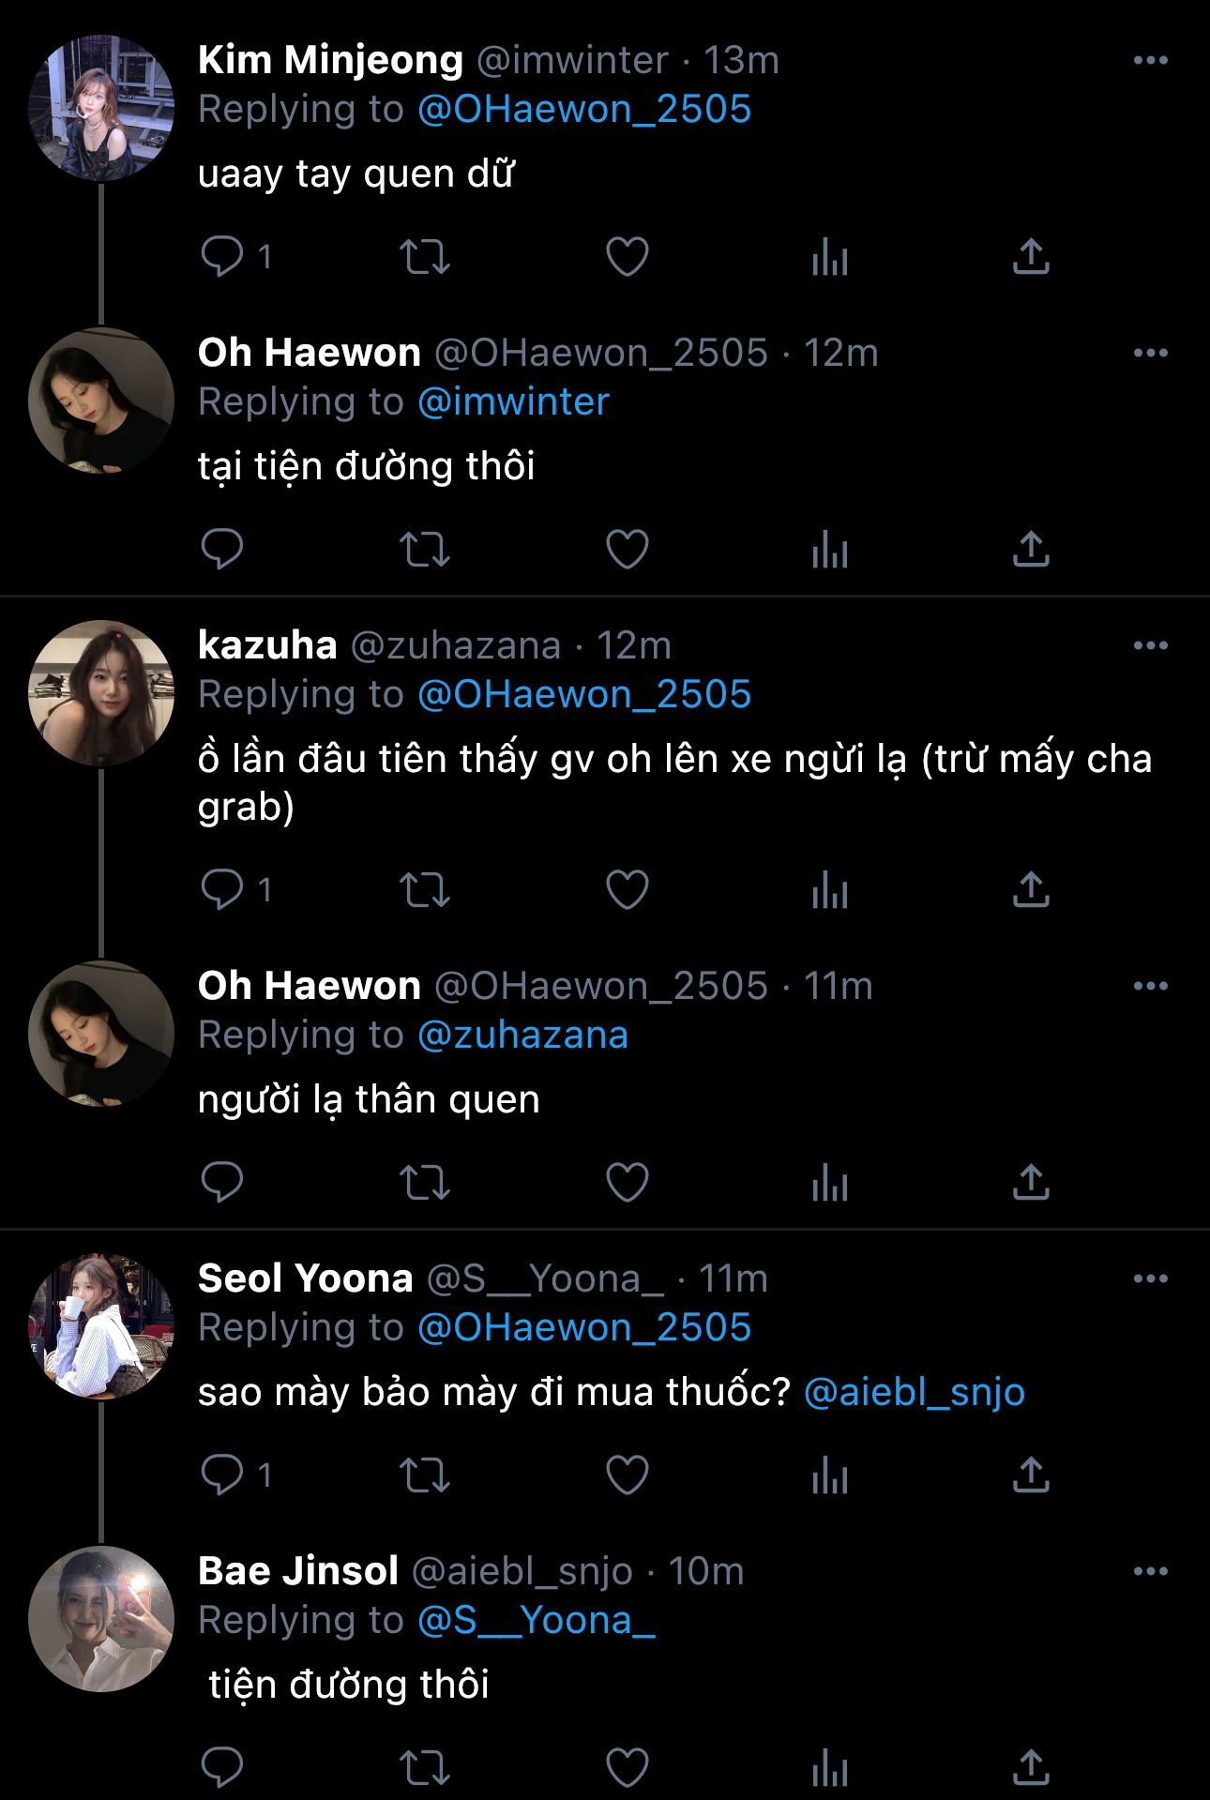Open @imwinter link in Oh Haewon's reply

point(513,401)
